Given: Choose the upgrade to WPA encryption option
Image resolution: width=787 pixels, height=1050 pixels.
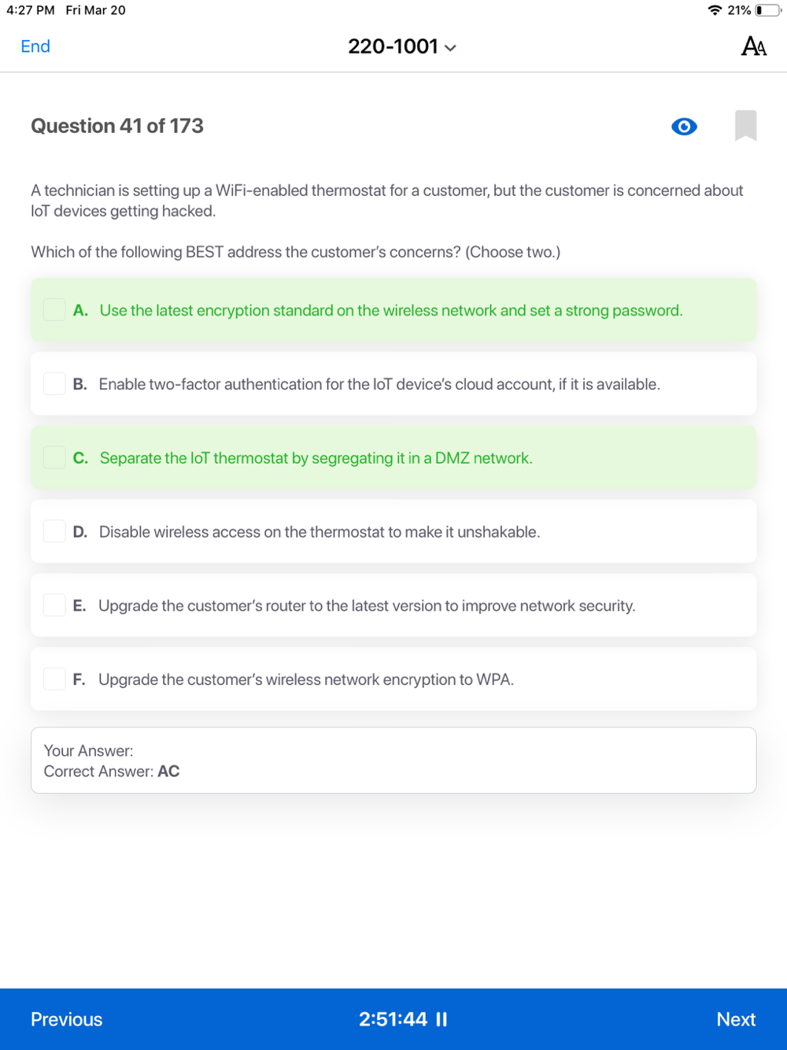Looking at the screenshot, I should 306,679.
